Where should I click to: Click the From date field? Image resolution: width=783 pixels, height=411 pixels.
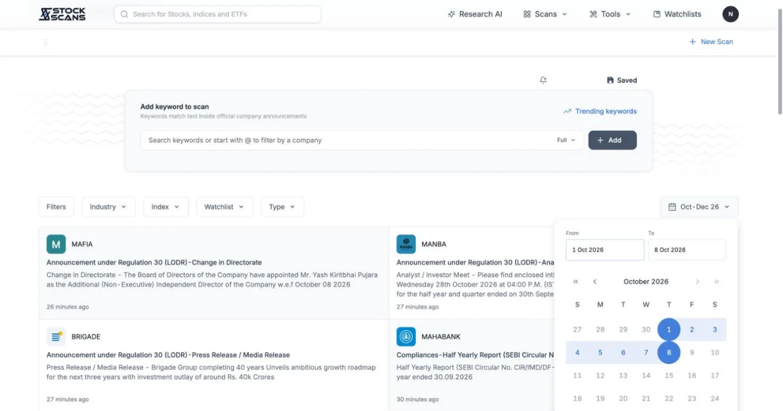(605, 250)
